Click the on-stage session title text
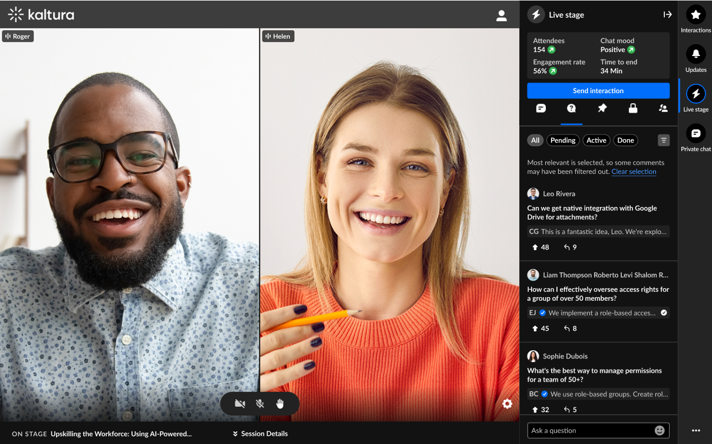Viewport: 712px width, 444px height. (x=121, y=433)
